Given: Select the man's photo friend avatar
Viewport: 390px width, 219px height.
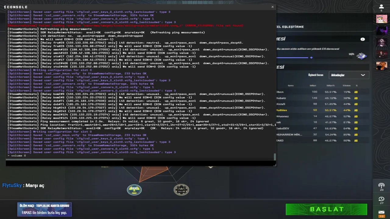Looking at the screenshot, I should click(381, 66).
